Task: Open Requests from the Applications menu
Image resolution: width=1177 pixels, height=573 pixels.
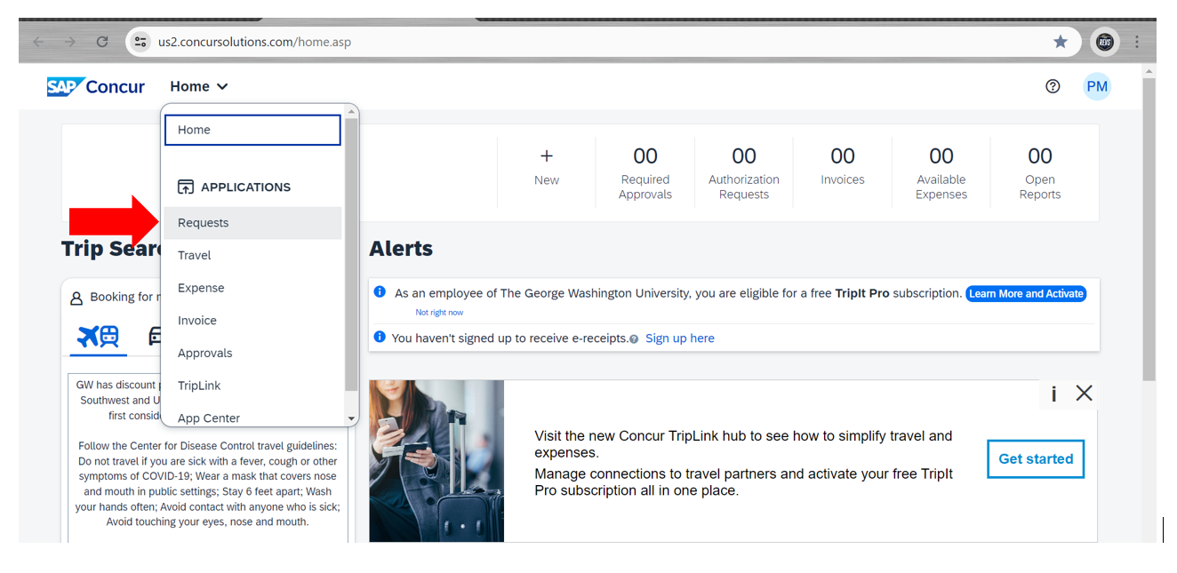Action: pyautogui.click(x=252, y=223)
